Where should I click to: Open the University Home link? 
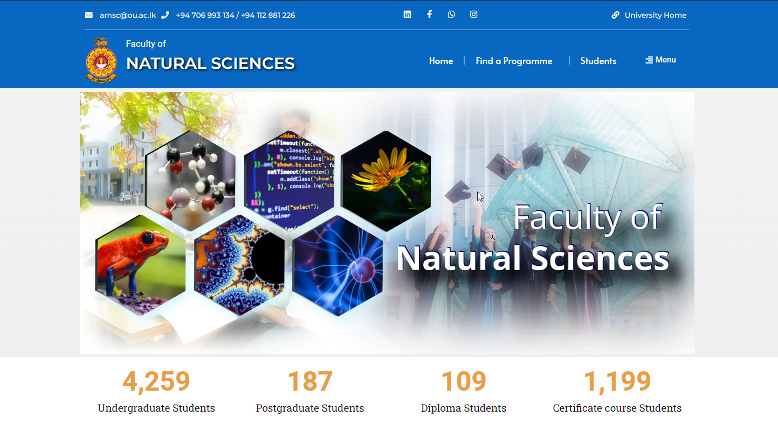pos(655,15)
